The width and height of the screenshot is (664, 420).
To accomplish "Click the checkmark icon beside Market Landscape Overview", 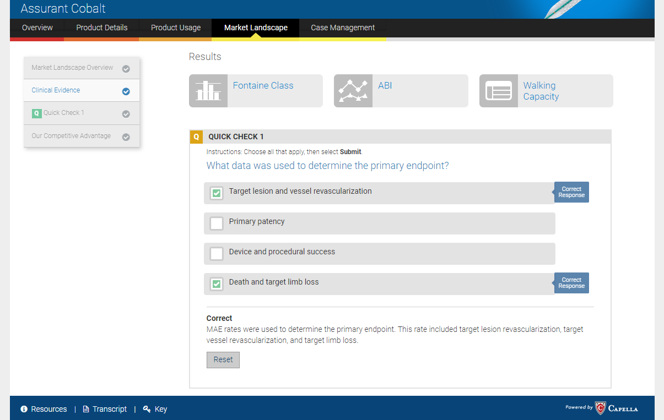I will (126, 69).
